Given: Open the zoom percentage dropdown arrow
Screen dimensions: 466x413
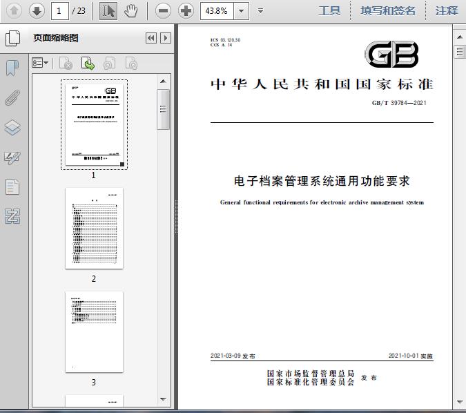Looking at the screenshot, I should click(x=242, y=11).
